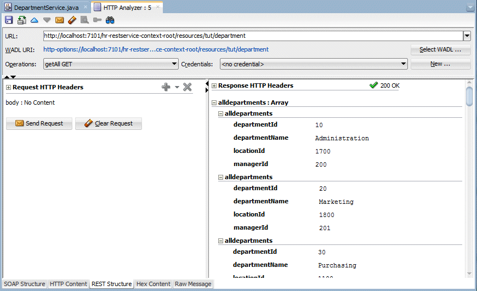Screen dimensions: 477x291
Task: Click the binoculars Find toolbar icon
Action: pos(110,20)
